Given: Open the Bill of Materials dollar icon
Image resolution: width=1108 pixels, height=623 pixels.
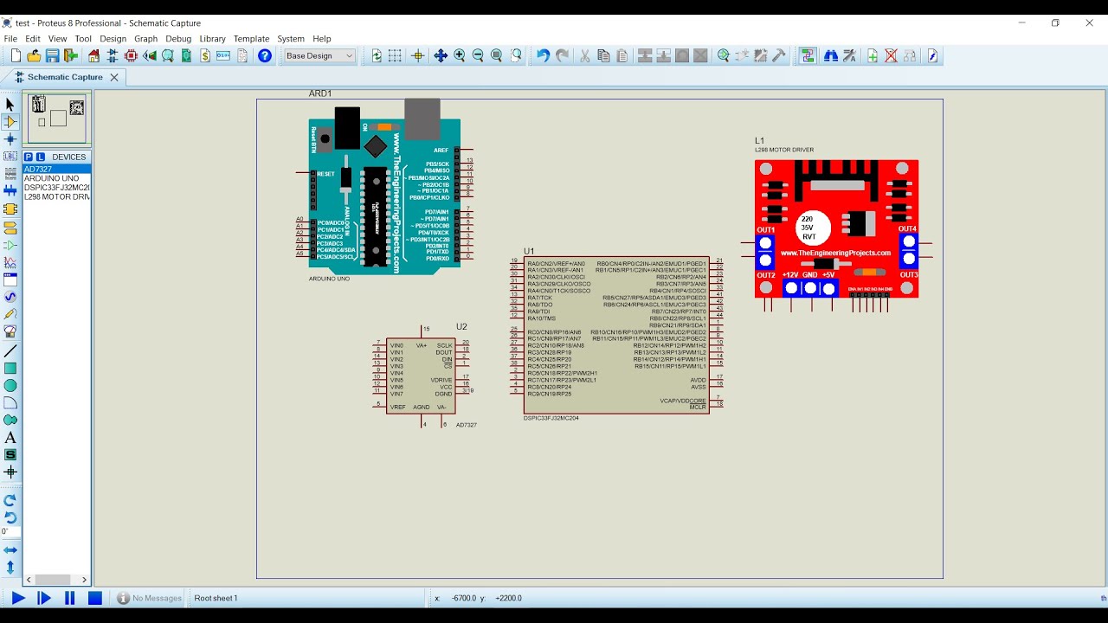Looking at the screenshot, I should (x=205, y=55).
